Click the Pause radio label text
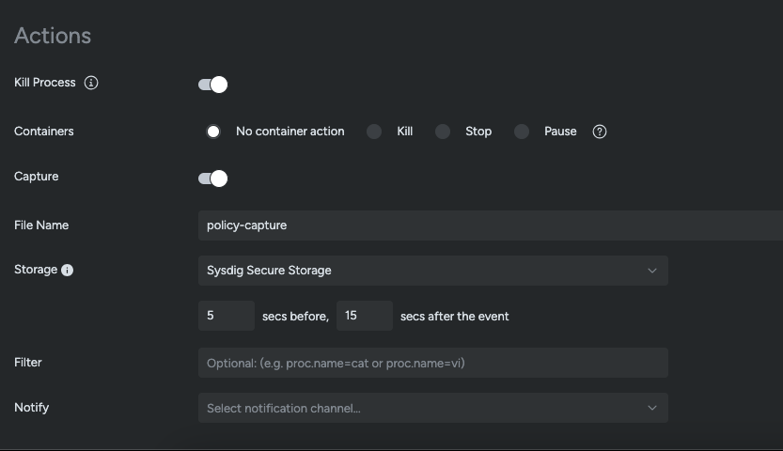Image resolution: width=783 pixels, height=451 pixels. tap(560, 132)
